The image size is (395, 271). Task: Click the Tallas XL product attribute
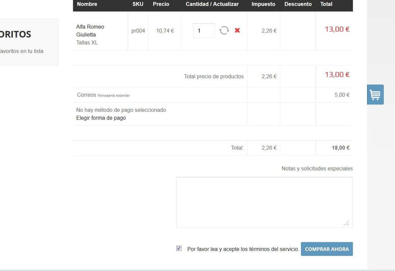pyautogui.click(x=87, y=43)
